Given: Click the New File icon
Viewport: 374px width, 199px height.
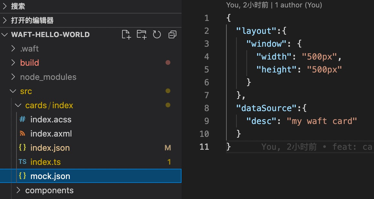Looking at the screenshot, I should 126,34.
